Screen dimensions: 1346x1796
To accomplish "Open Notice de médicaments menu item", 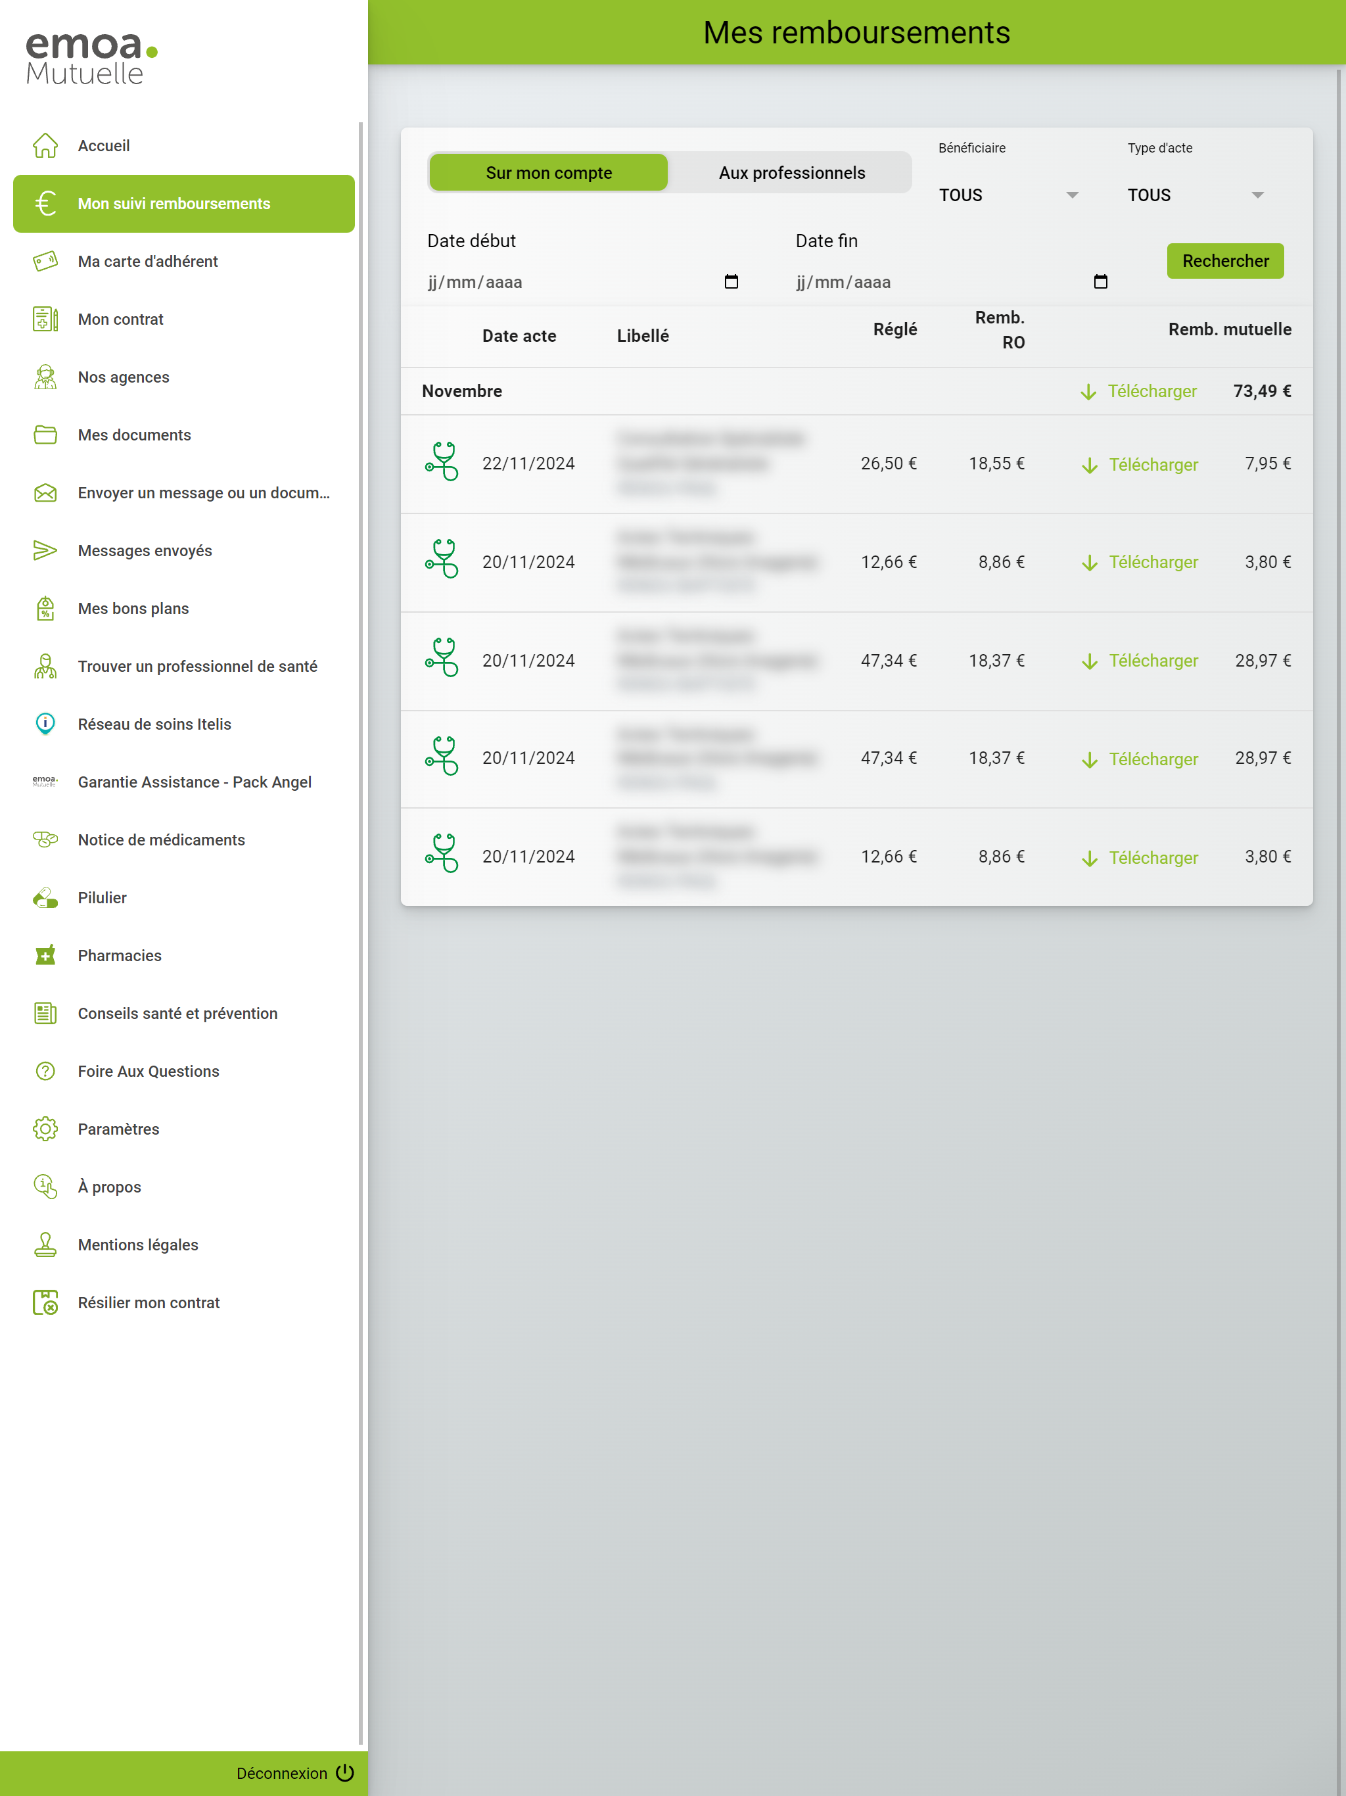I will 183,839.
